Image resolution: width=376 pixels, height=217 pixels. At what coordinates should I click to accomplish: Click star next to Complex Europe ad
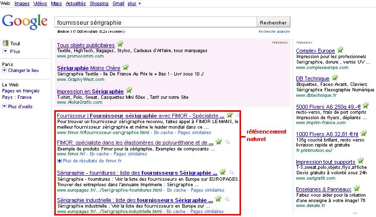pyautogui.click(x=340, y=50)
